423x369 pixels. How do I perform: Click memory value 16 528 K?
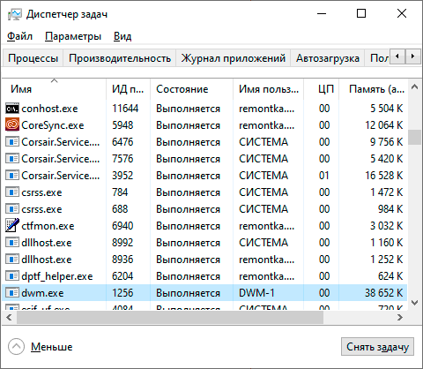pos(384,176)
